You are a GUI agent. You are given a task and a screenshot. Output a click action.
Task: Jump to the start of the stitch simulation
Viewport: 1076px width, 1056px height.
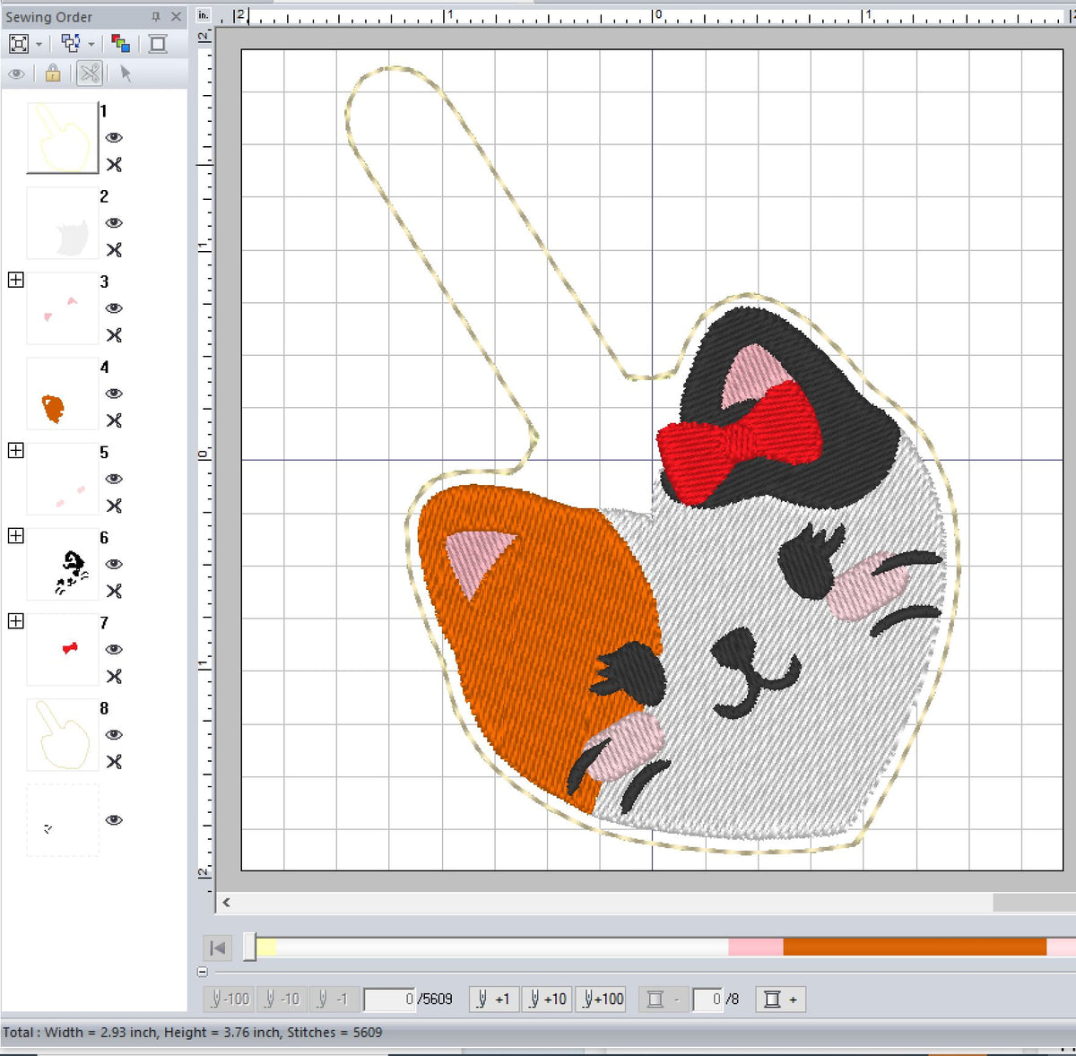click(x=218, y=948)
